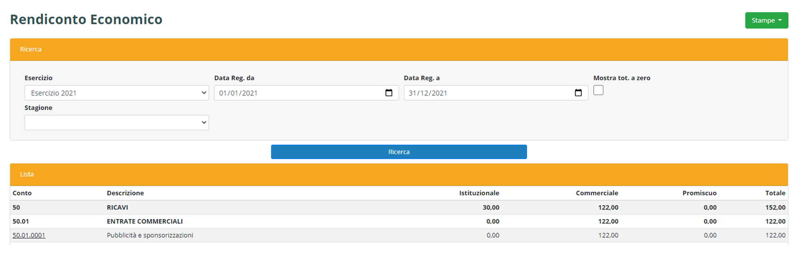
Task: Click the orange Ricerca panel header
Action: pos(399,49)
